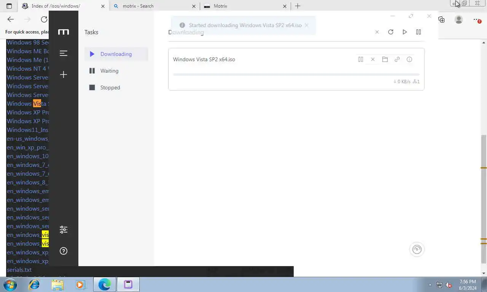Screen dimensions: 487x292
Task: Add a new download task with plus icon
Action: [x=64, y=75]
